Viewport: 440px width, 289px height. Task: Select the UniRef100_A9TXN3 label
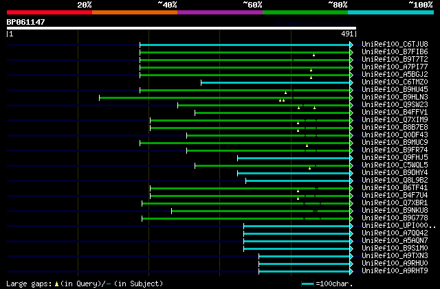[x=395, y=256]
